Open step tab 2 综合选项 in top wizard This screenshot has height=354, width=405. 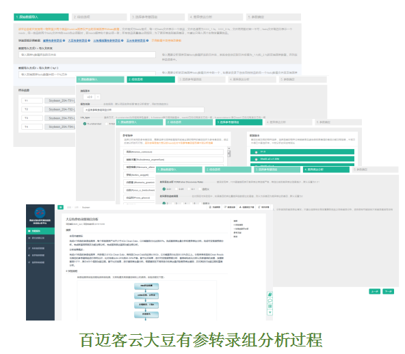99,17
